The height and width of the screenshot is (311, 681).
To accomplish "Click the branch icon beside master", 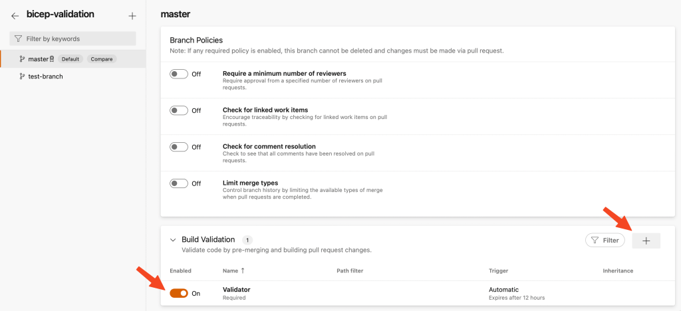I will [22, 59].
